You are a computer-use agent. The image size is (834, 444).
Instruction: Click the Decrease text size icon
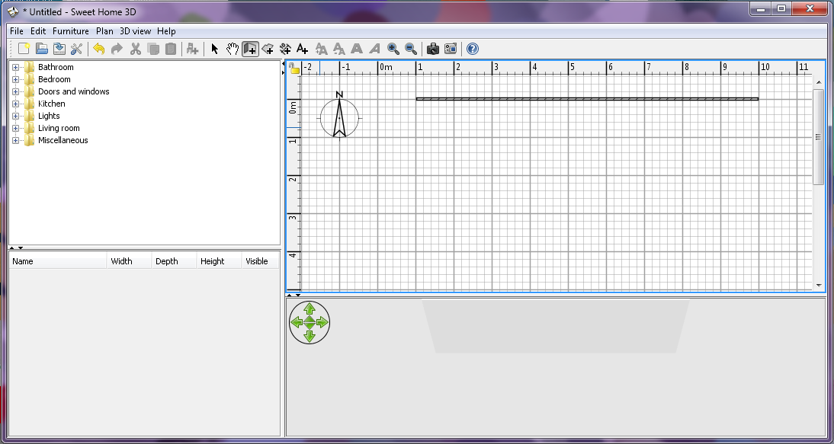338,49
